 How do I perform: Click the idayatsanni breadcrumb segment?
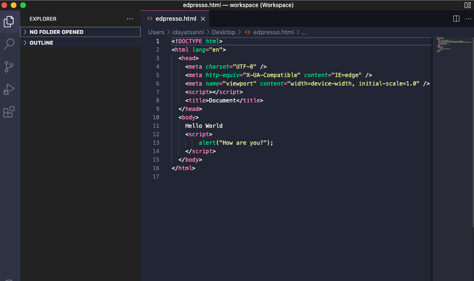click(188, 32)
